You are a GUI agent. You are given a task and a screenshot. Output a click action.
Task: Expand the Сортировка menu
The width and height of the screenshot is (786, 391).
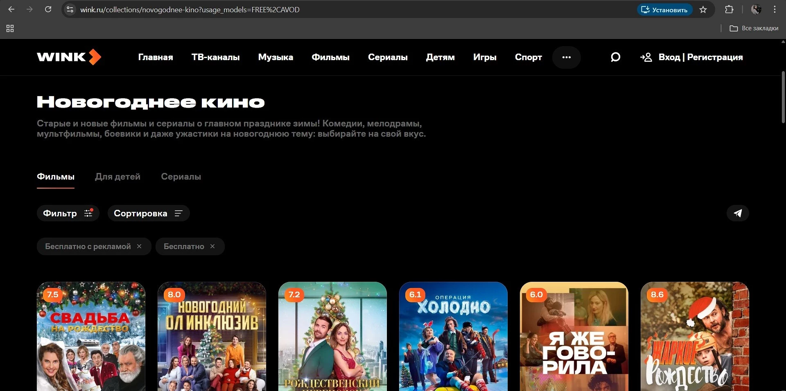[148, 213]
